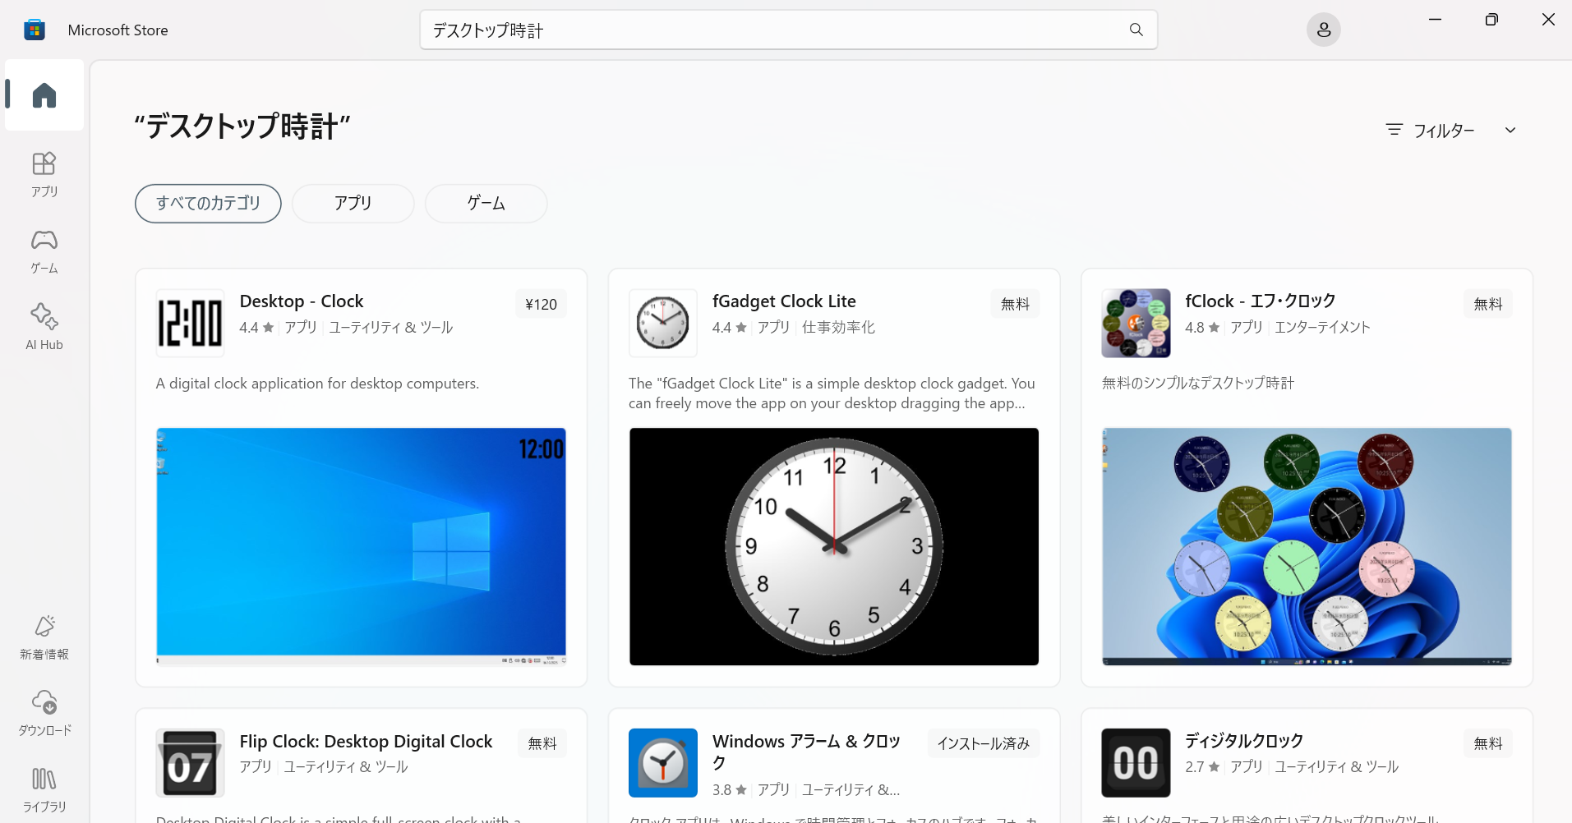Open AI Hub from sidebar
Screen dimensions: 1572x823
tap(44, 327)
